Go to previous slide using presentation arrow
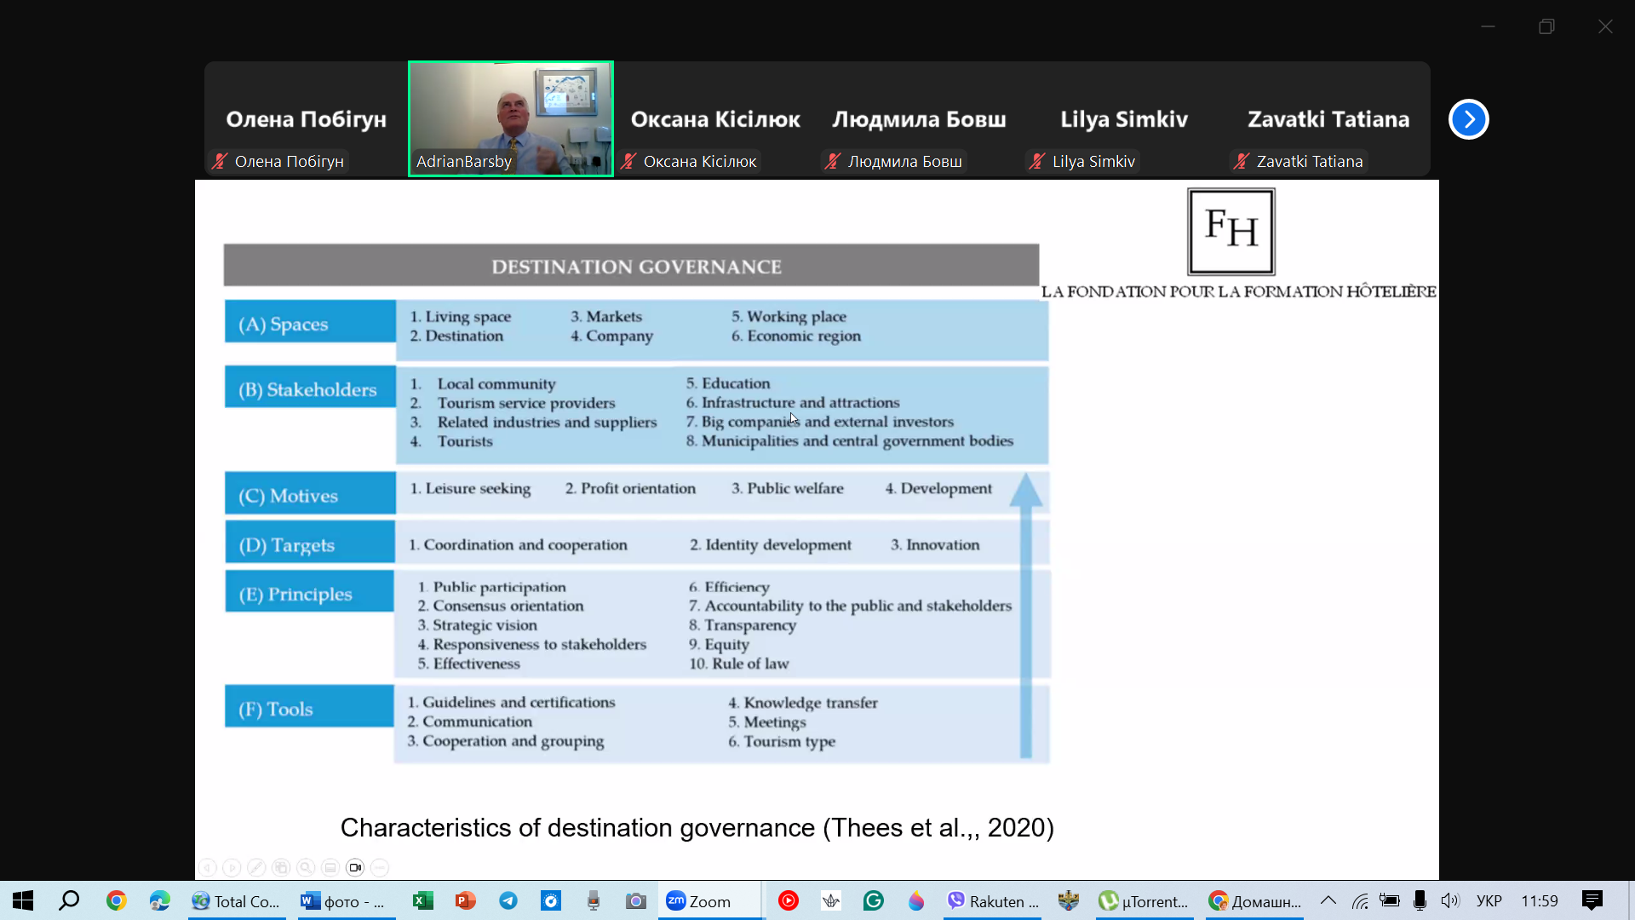This screenshot has height=920, width=1635. 207,867
